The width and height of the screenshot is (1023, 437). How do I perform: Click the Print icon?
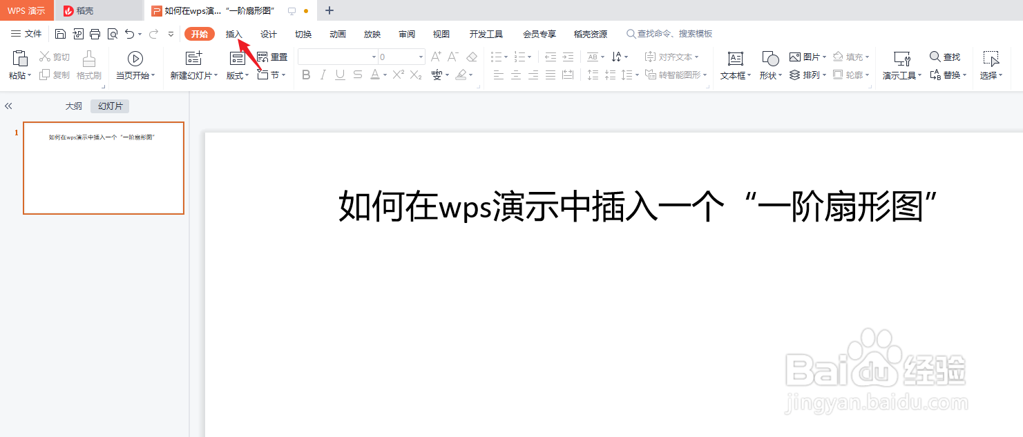pos(95,34)
